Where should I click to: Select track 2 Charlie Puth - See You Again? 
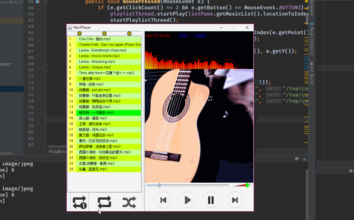pos(109,45)
